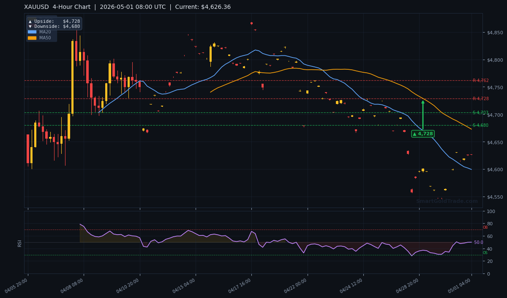Click the $4,650 price axis label
This screenshot has height=298, width=507.
click(x=495, y=142)
